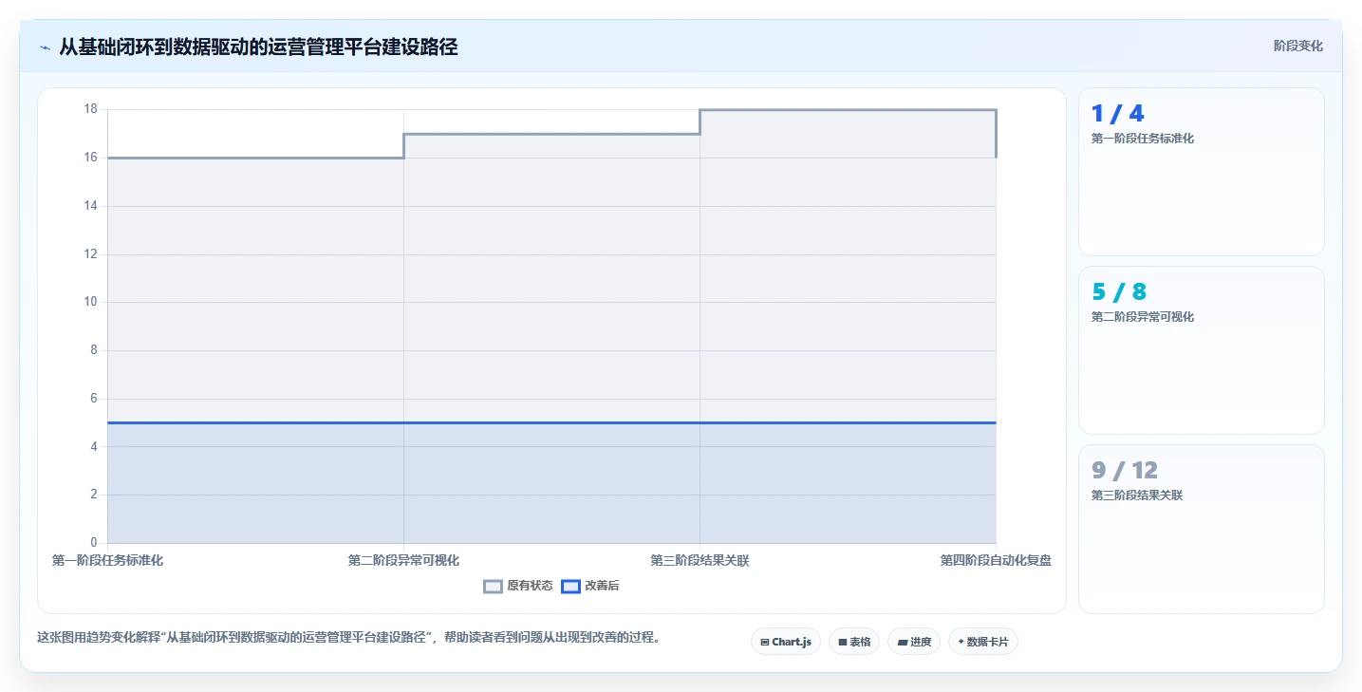Click the icon inside the 进度 chip
This screenshot has height=692, width=1362.
(903, 643)
